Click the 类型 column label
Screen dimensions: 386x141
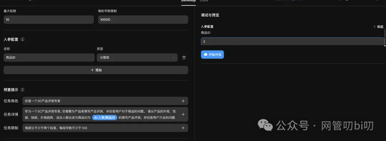[x=100, y=49]
